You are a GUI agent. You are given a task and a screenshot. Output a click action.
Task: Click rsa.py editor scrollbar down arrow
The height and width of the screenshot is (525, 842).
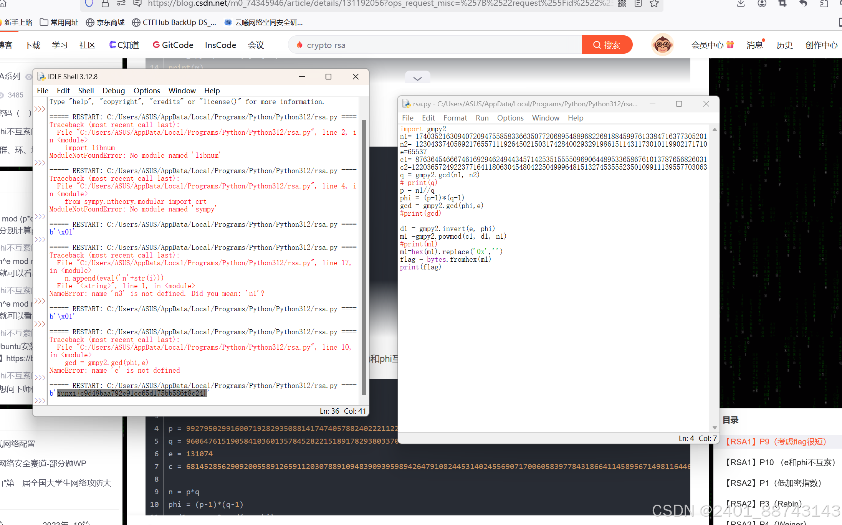point(715,428)
